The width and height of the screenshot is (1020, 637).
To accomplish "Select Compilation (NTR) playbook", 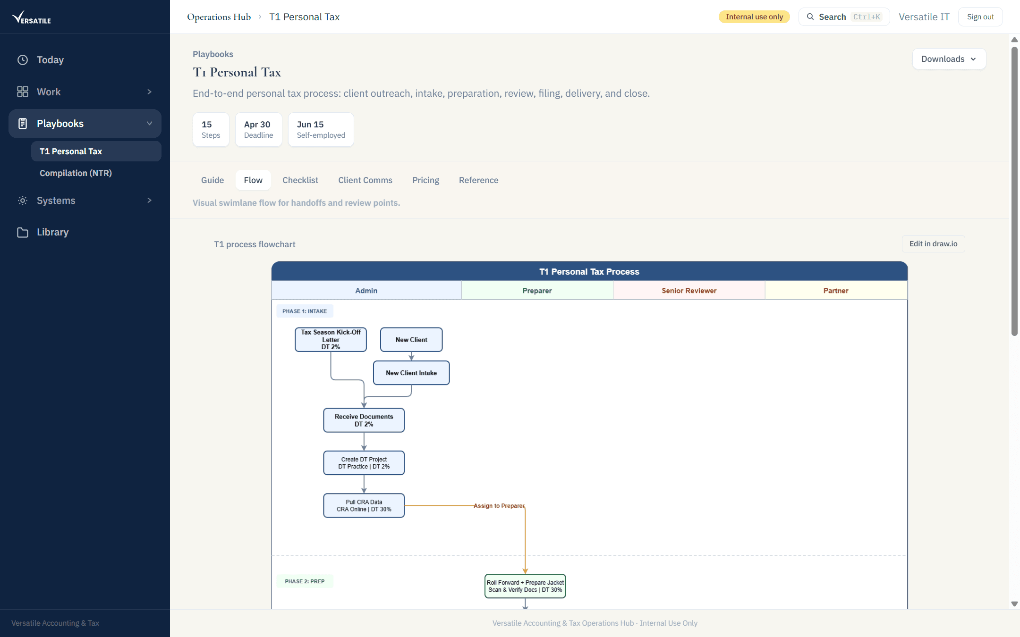I will 96,173.
